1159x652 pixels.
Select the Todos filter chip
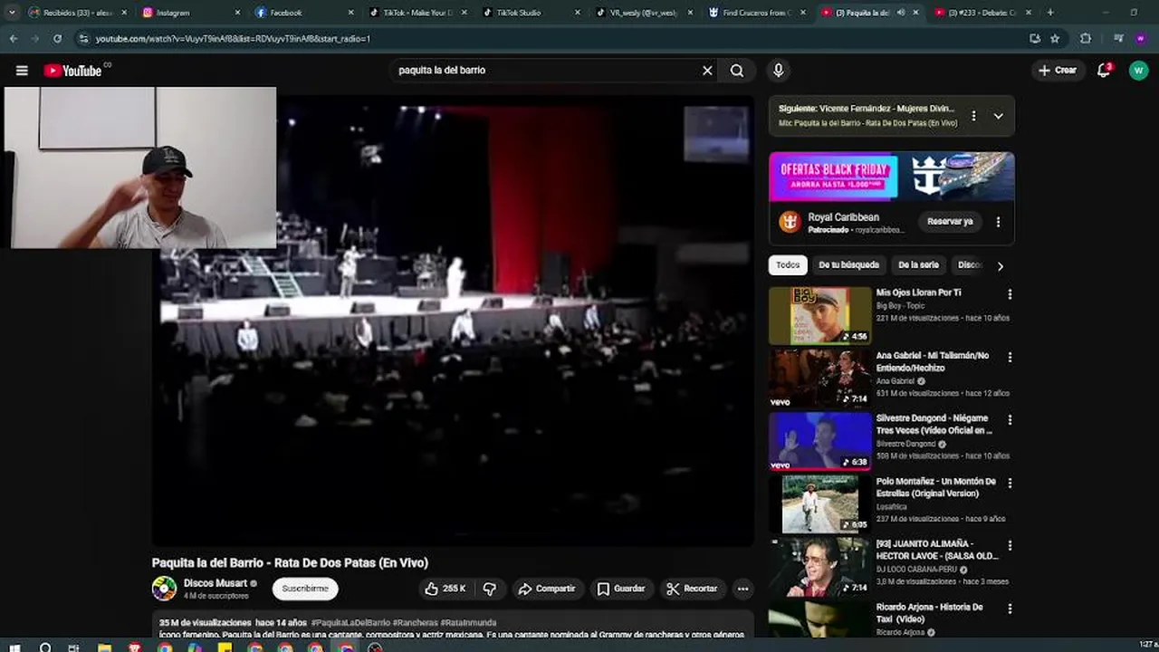point(788,265)
